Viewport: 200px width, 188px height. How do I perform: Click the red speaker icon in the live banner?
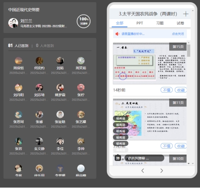click(x=118, y=34)
